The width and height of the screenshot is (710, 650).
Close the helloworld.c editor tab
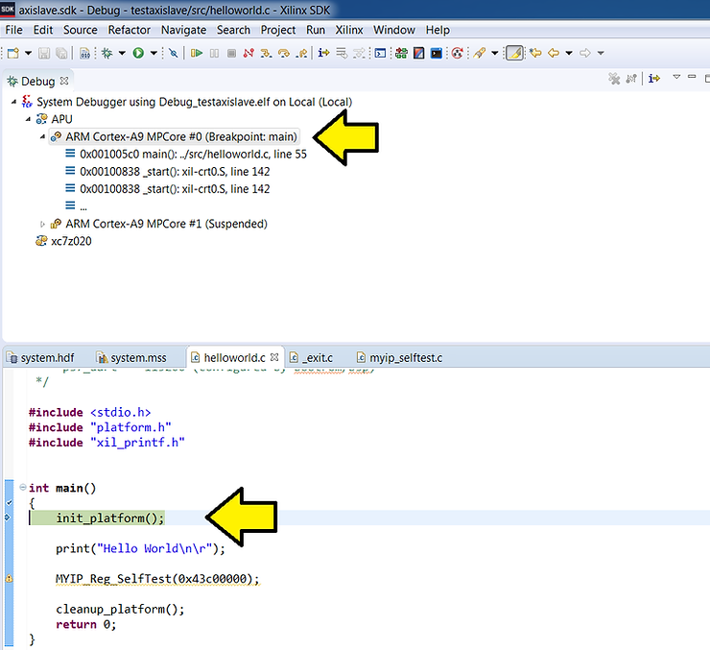tap(274, 357)
